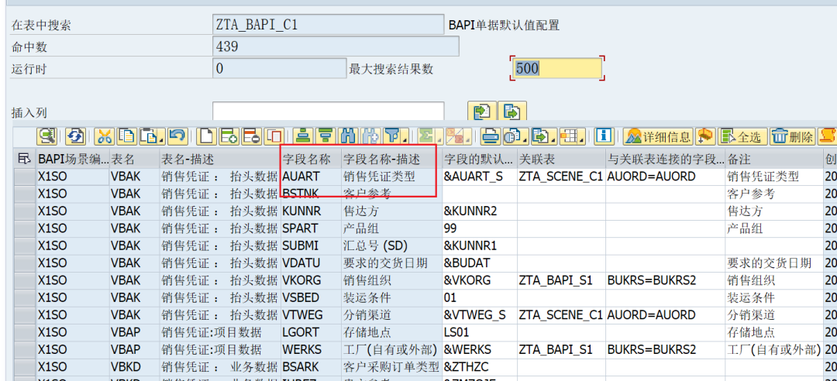Click the Delete row icon with minus

(251, 136)
